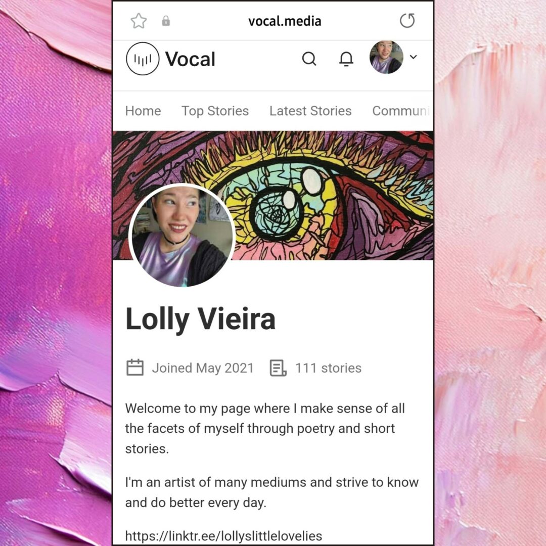The image size is (546, 546).
Task: Click the Vocal wordmark text
Action: point(190,59)
